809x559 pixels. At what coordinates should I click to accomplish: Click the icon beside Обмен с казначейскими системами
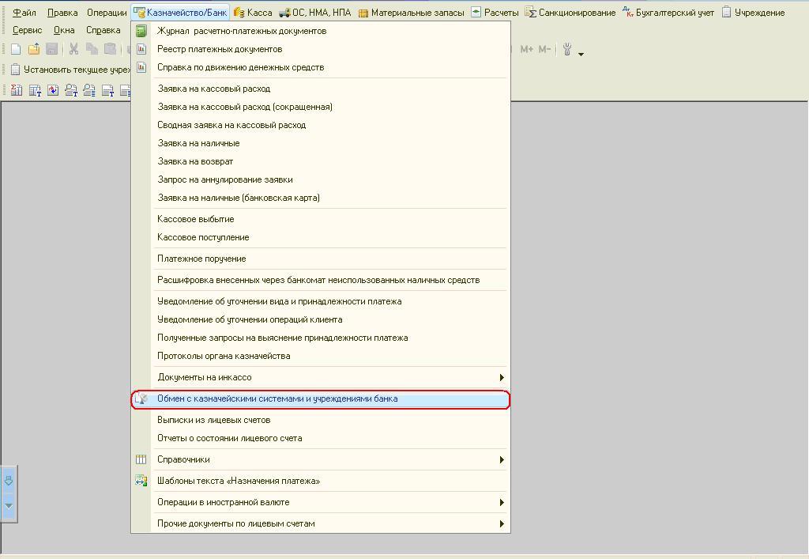click(x=141, y=399)
